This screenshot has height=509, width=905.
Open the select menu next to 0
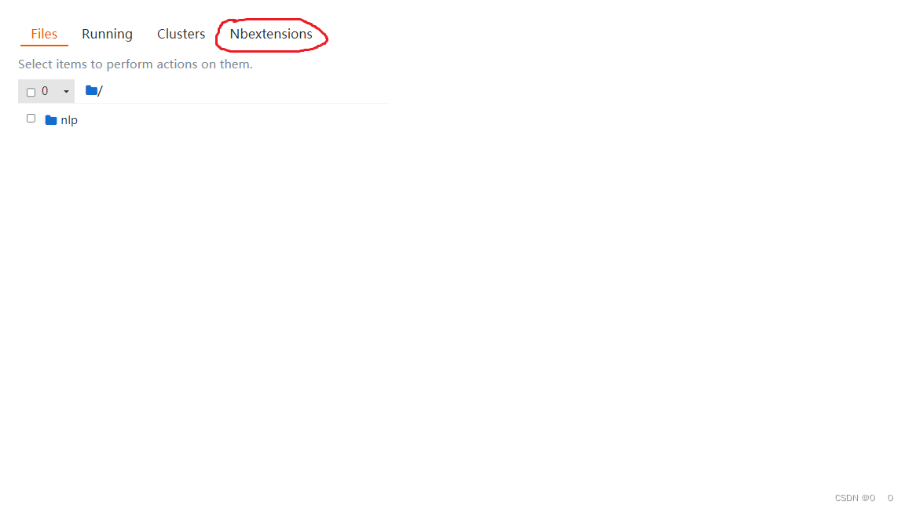pos(66,92)
